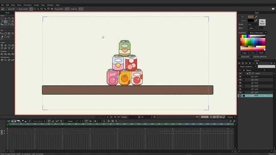The width and height of the screenshot is (276, 155).
Task: Enable the Checker selection checkbox
Action: click(x=251, y=56)
